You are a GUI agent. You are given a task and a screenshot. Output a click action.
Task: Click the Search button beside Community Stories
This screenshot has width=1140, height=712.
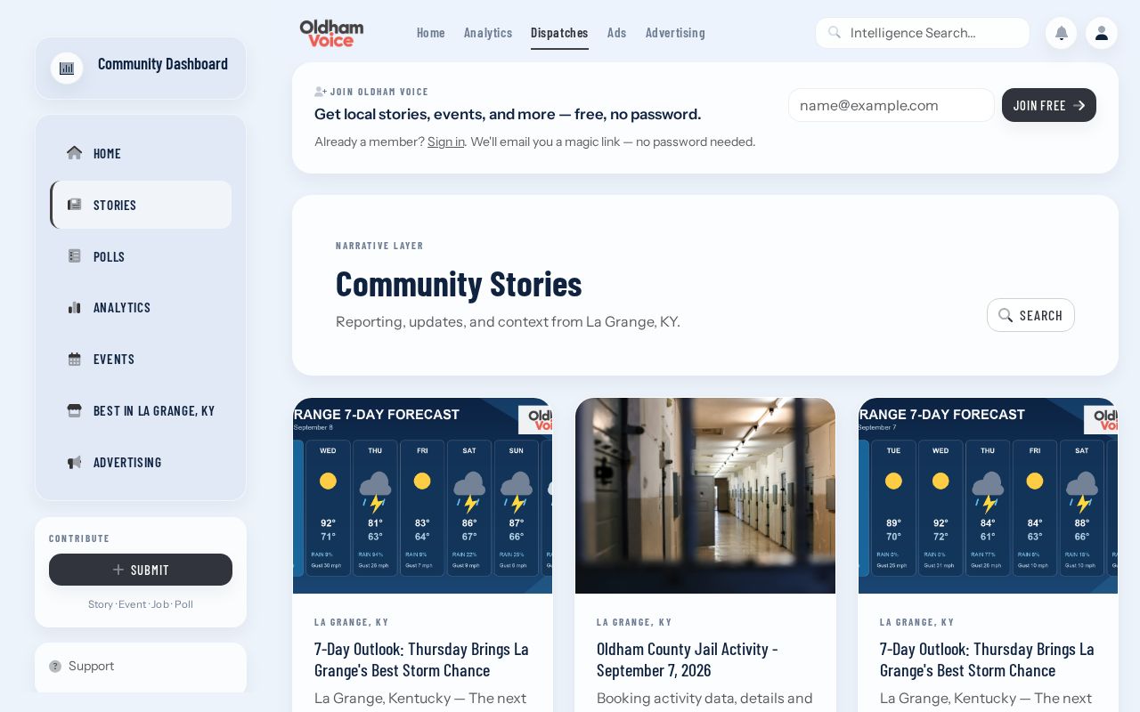point(1030,315)
